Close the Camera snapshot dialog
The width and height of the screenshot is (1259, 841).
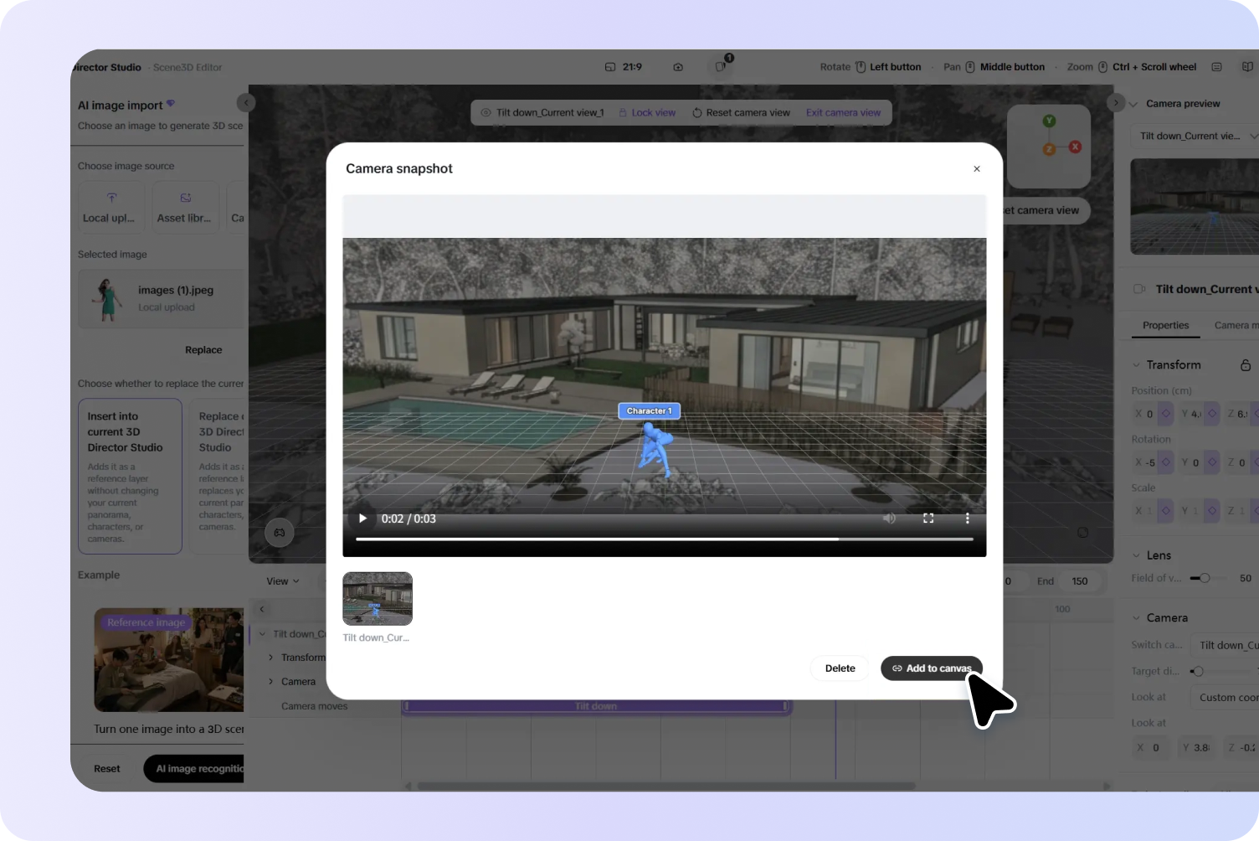tap(977, 169)
